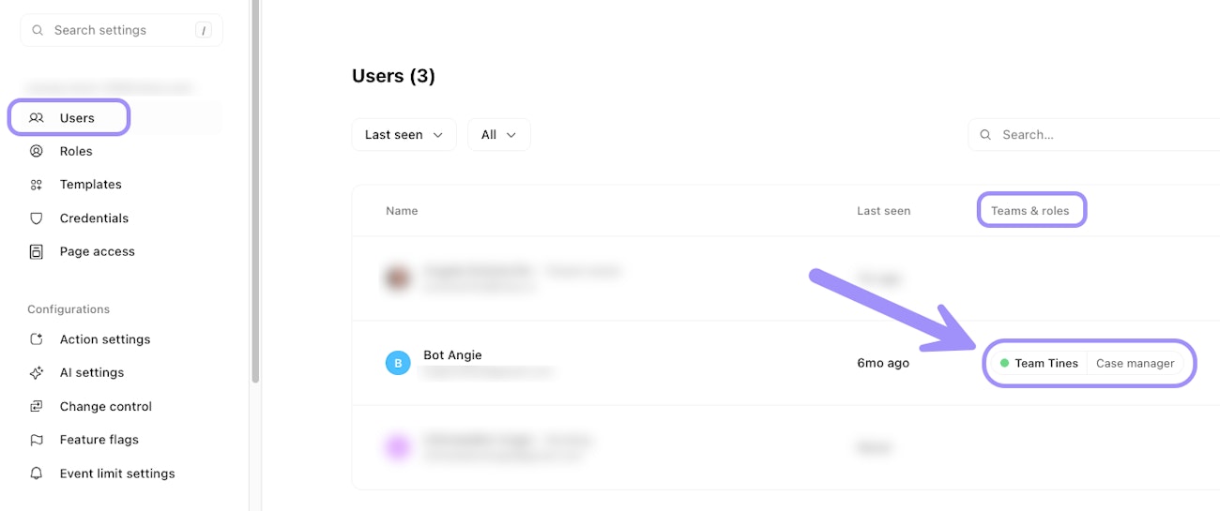Click the Team Tines team badge
Viewport: 1220px width, 511px height.
[x=1039, y=363]
